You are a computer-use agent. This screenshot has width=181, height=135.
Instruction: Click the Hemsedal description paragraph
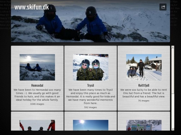tap(37, 95)
